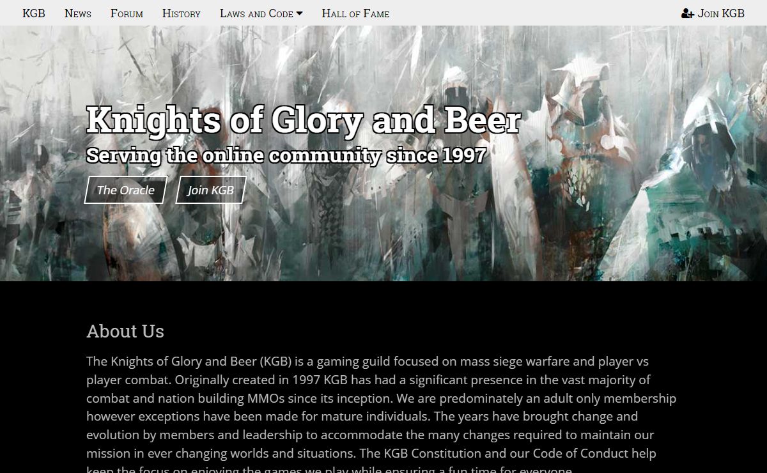Click the Knights of Glory and Beer title
Image resolution: width=767 pixels, height=473 pixels.
point(304,120)
